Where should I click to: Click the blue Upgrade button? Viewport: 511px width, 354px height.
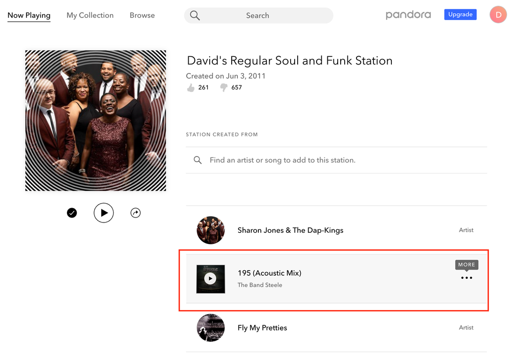[460, 15]
